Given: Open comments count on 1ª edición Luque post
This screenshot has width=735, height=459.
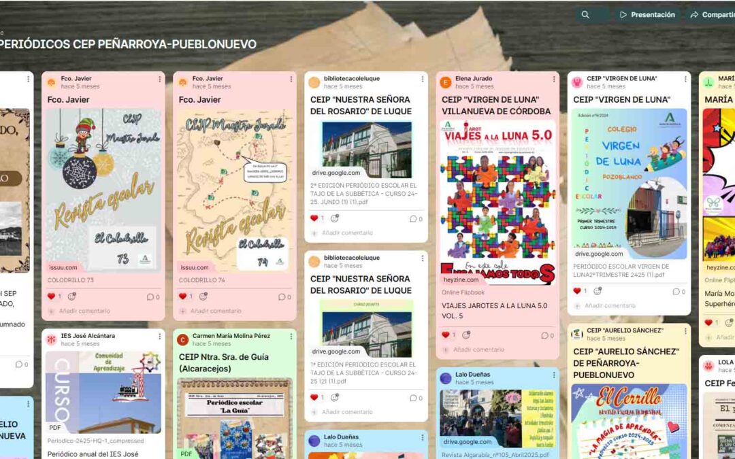Looking at the screenshot, I should (416, 398).
